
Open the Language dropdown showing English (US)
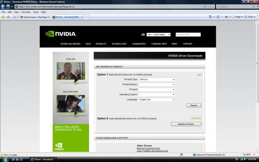[x=157, y=99]
